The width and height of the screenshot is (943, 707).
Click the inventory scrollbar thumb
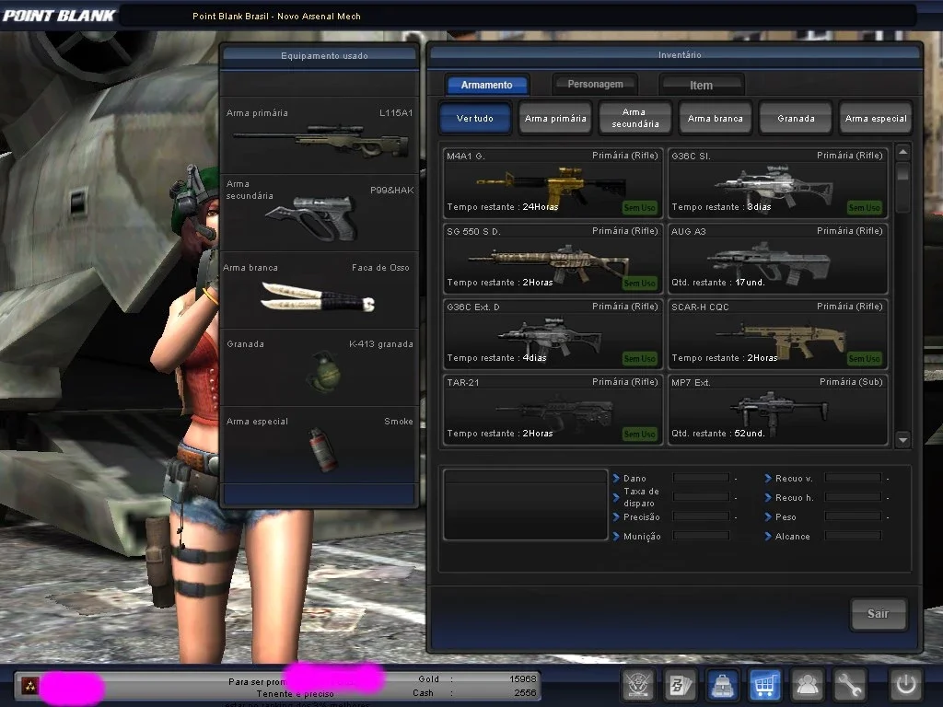click(x=902, y=172)
